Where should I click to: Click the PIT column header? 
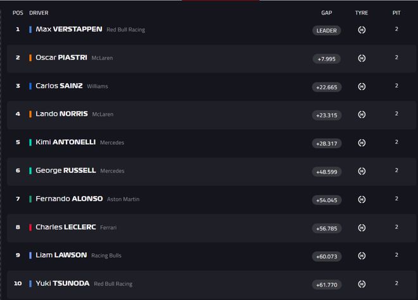pos(396,13)
